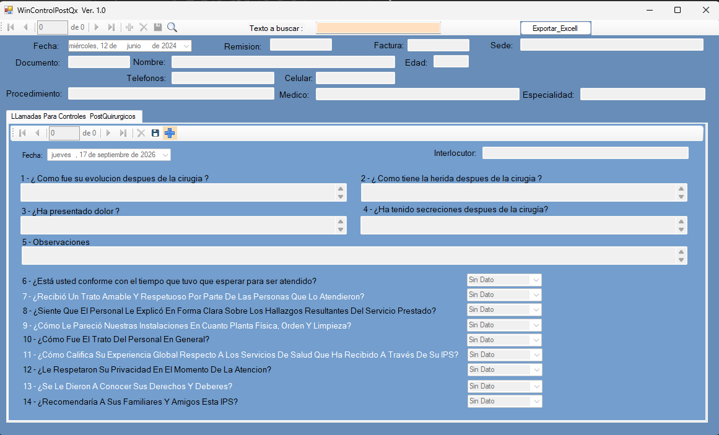Image resolution: width=719 pixels, height=435 pixels.
Task: Click the Nombre input field
Action: click(x=284, y=62)
